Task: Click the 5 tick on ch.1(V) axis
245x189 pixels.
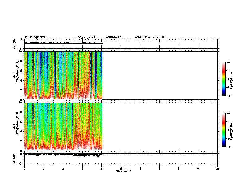Action: pyautogui.click(x=22, y=40)
